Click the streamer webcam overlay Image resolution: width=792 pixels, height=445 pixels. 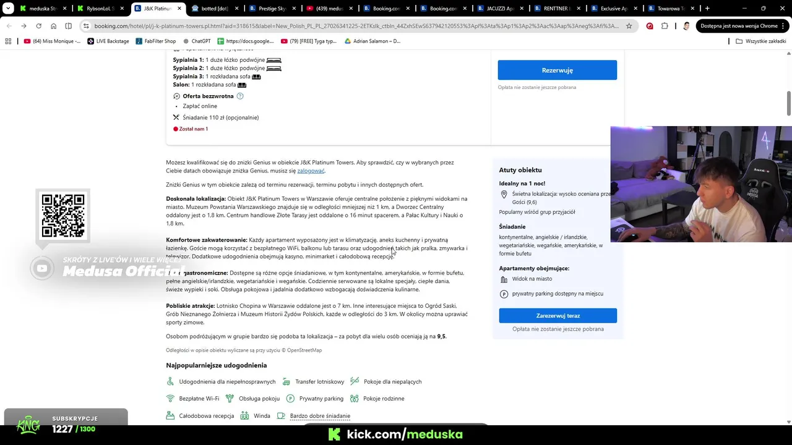click(x=701, y=184)
